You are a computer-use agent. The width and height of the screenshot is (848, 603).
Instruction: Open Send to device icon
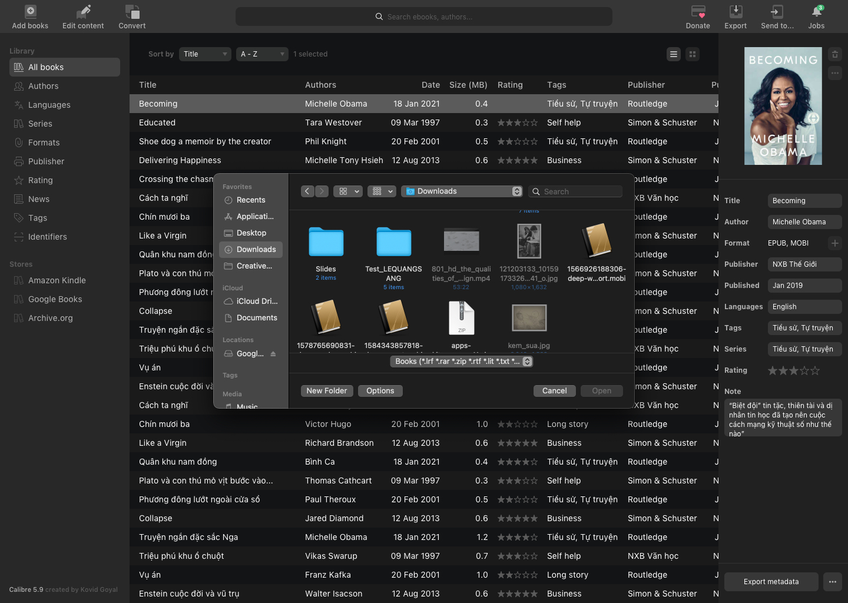pos(777,12)
